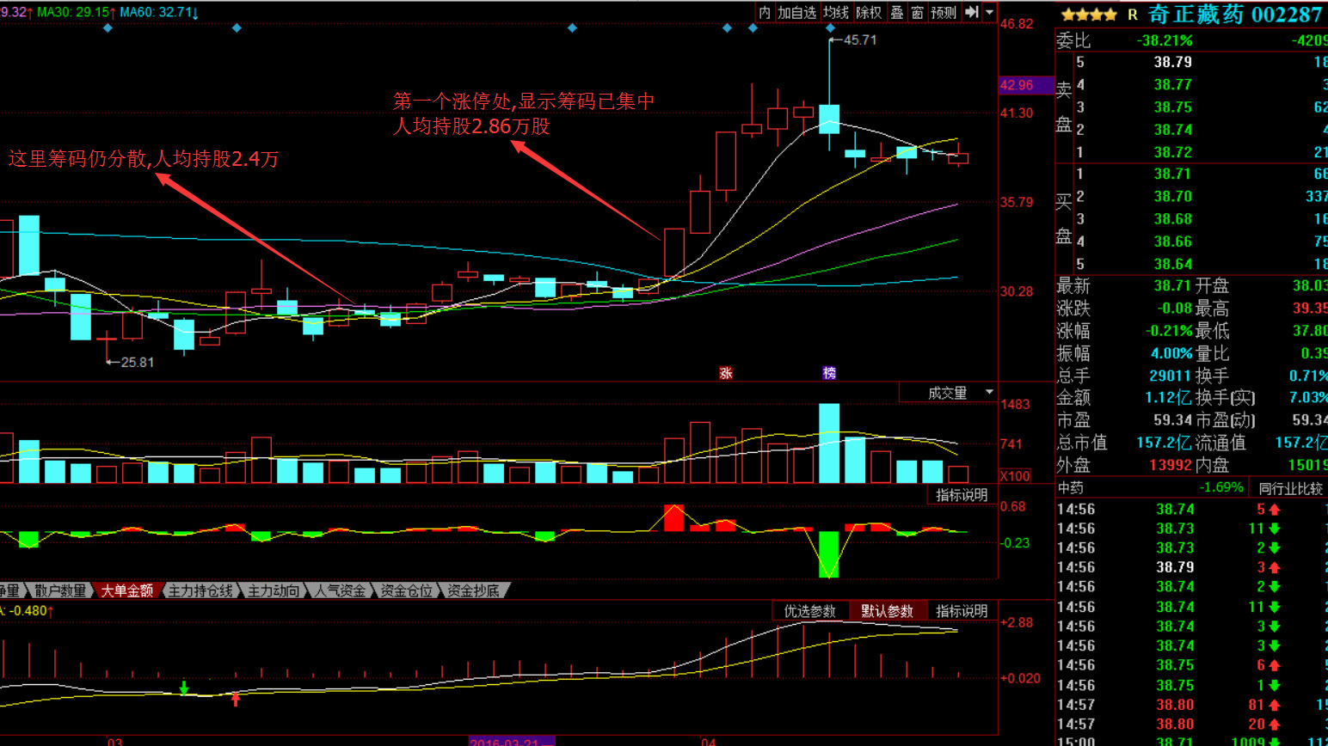Image resolution: width=1328 pixels, height=746 pixels.
Task: Click the 加自选 add-to-watchlist button
Action: [796, 12]
